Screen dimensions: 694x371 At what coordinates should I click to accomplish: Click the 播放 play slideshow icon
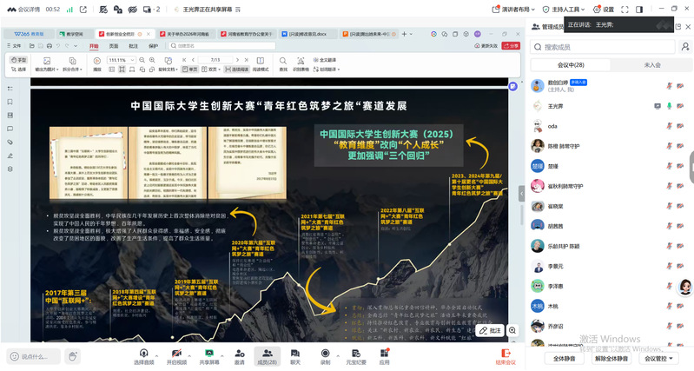pos(97,63)
